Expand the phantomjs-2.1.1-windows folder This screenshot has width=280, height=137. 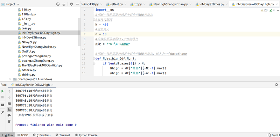pos(10,79)
